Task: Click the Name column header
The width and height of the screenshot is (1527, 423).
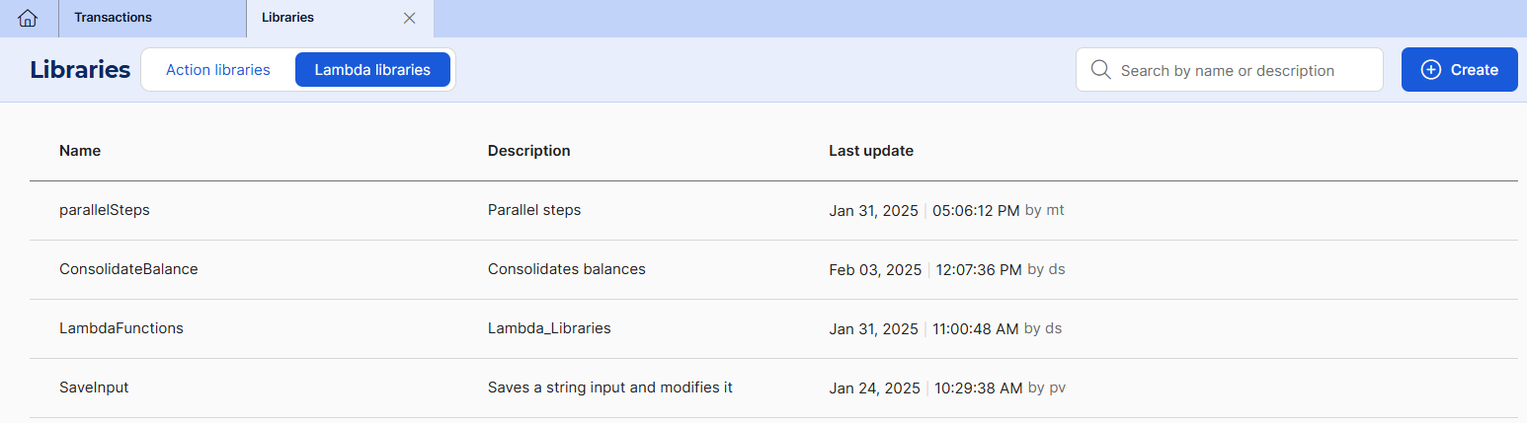Action: [x=80, y=151]
